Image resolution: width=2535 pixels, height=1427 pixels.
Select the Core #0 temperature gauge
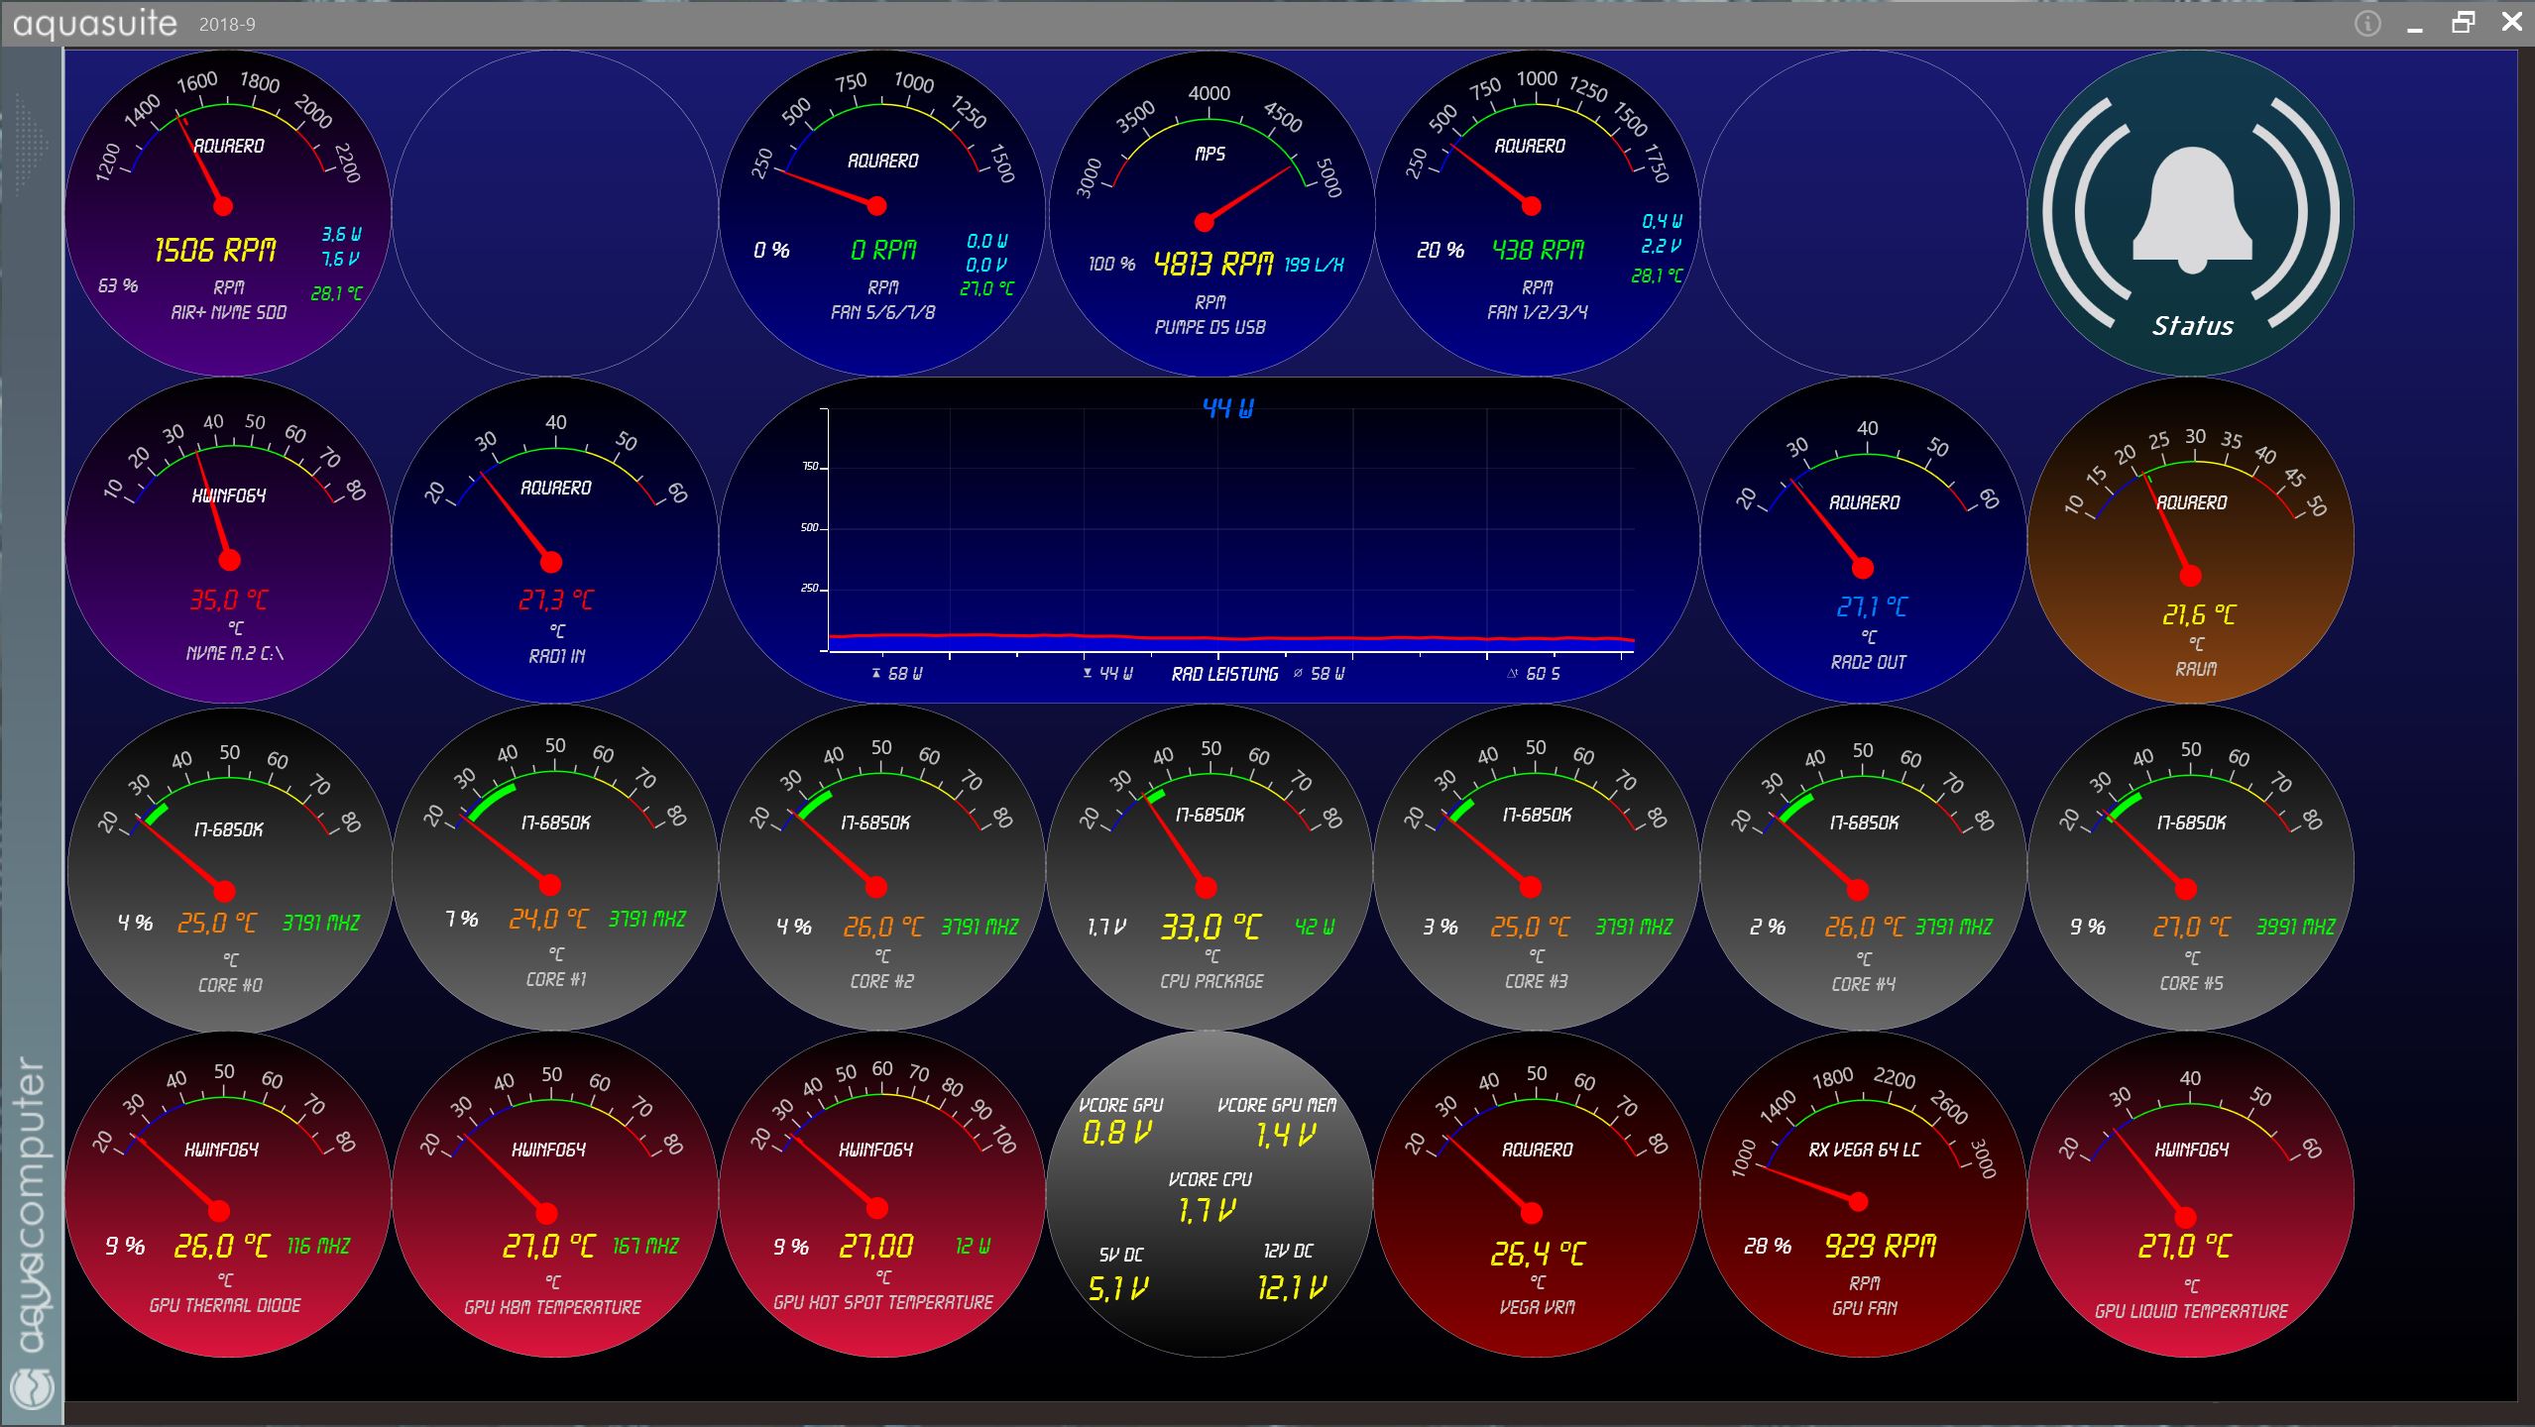228,867
